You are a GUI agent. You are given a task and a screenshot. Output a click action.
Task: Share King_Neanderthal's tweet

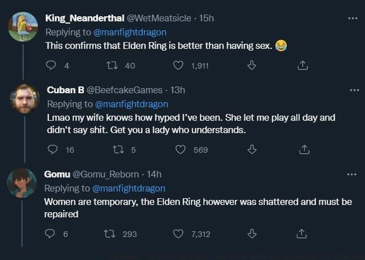click(302, 66)
